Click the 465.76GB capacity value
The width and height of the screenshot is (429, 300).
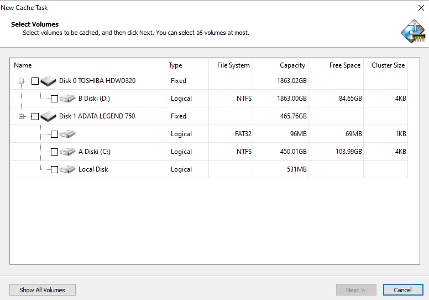[x=294, y=116]
